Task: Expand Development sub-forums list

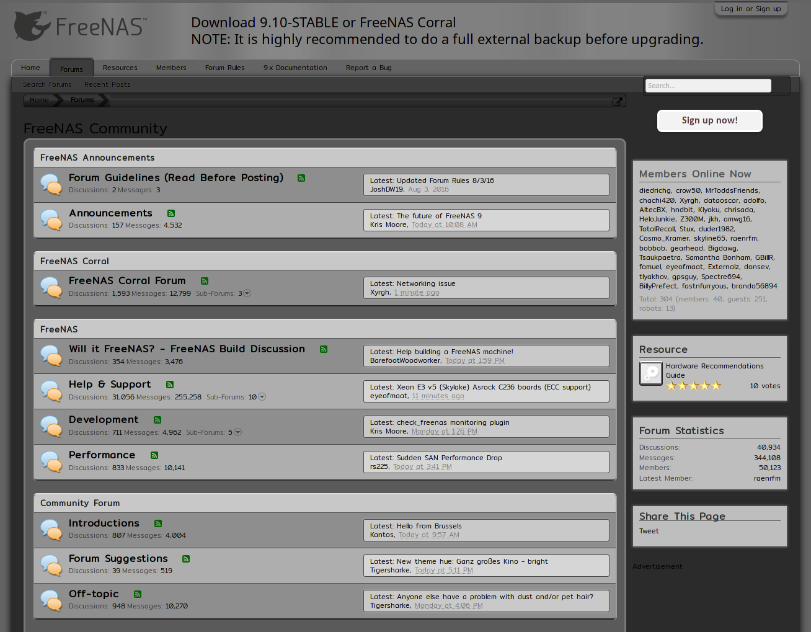Action: [238, 432]
